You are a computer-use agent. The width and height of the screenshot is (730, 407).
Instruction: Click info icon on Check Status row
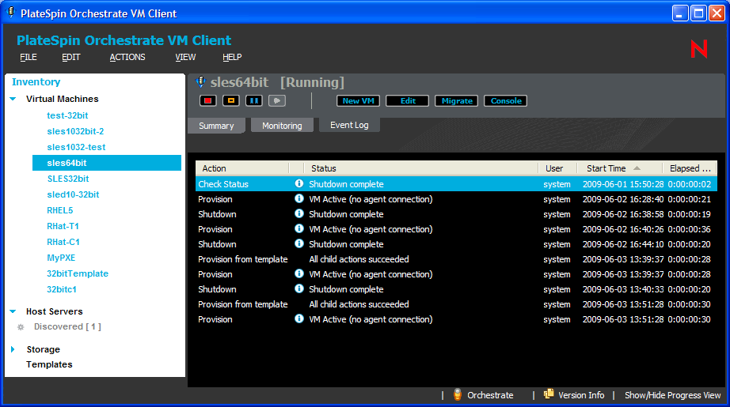point(299,183)
